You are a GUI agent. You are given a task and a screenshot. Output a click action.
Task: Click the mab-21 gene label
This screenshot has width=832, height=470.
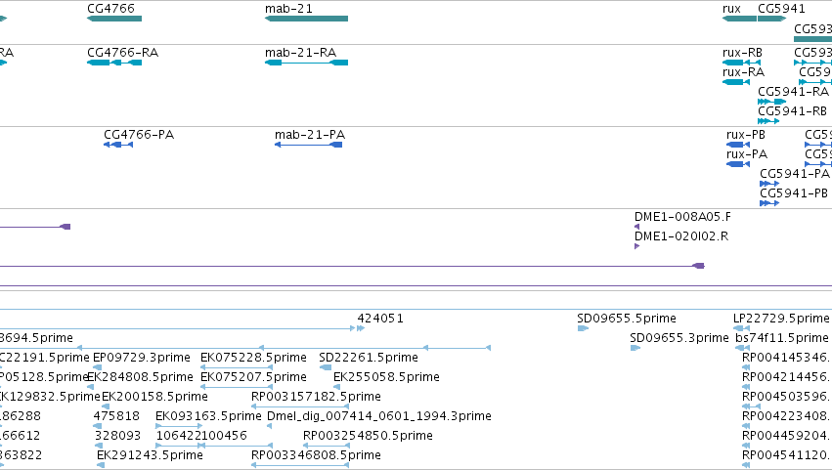point(288,9)
